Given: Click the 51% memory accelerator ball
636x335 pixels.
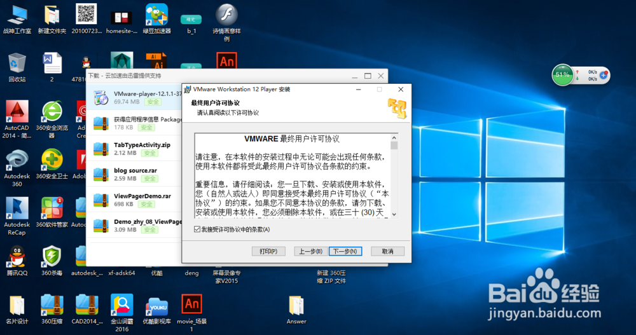Looking at the screenshot, I should (x=563, y=74).
